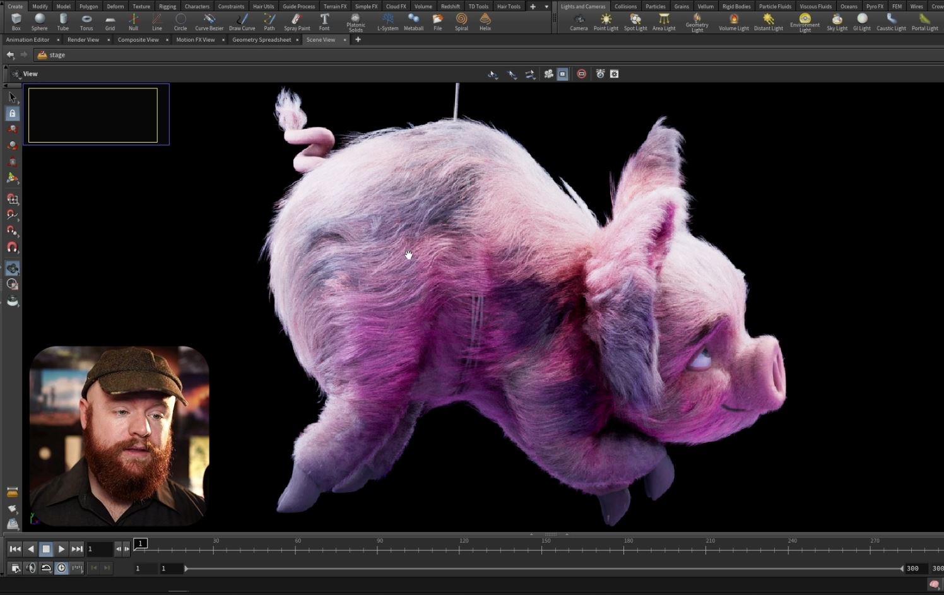Select the Box shelf tool
The height and width of the screenshot is (595, 944).
pos(16,22)
